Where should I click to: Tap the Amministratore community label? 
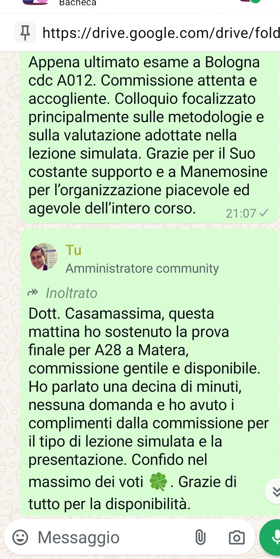click(142, 268)
